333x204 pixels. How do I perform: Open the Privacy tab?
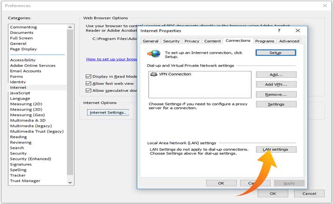192,41
